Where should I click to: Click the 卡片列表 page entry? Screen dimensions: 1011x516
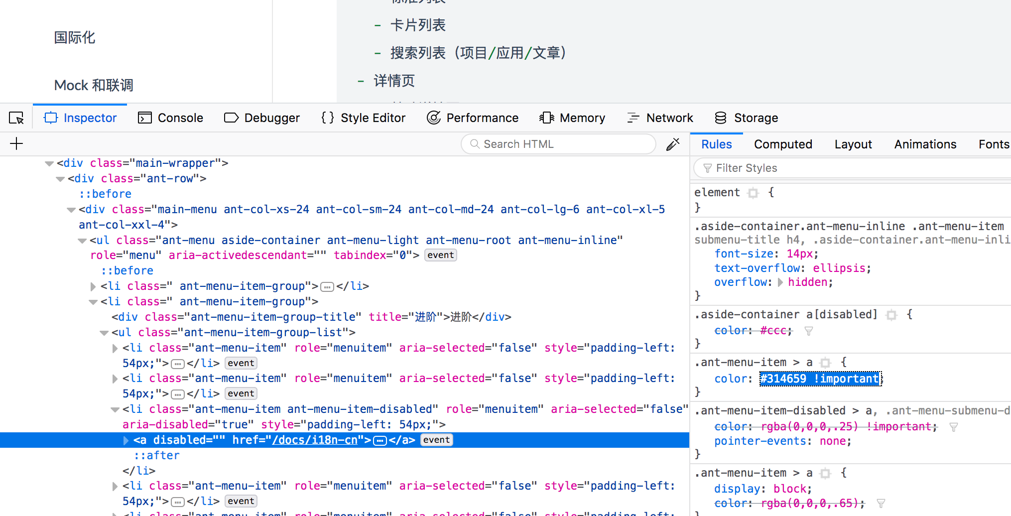(x=418, y=25)
